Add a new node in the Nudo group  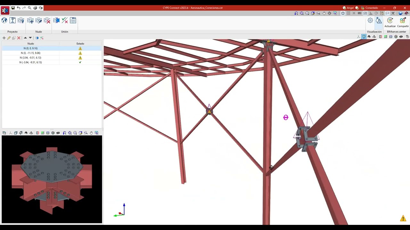30,20
